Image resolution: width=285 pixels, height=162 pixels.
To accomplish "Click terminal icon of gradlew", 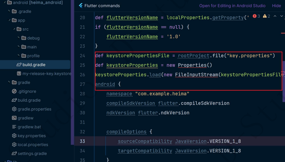I will pyautogui.click(x=14, y=118).
